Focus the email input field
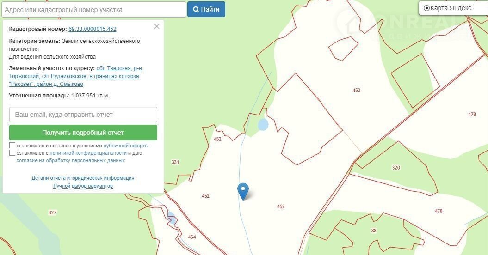488x255 pixels. (x=83, y=115)
